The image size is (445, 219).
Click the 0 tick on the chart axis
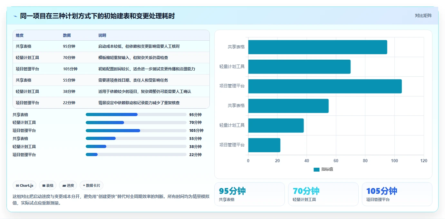click(248, 161)
